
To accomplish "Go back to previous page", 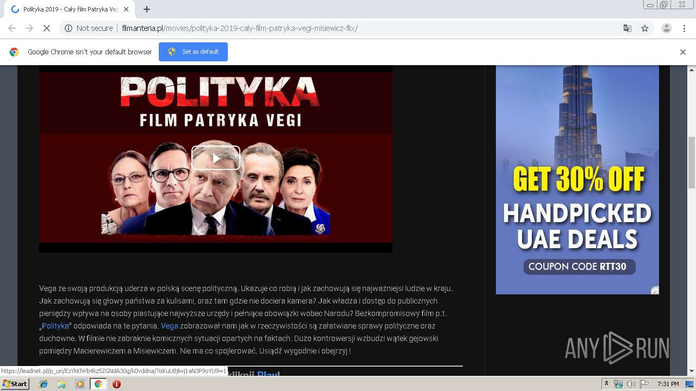I will coord(12,28).
